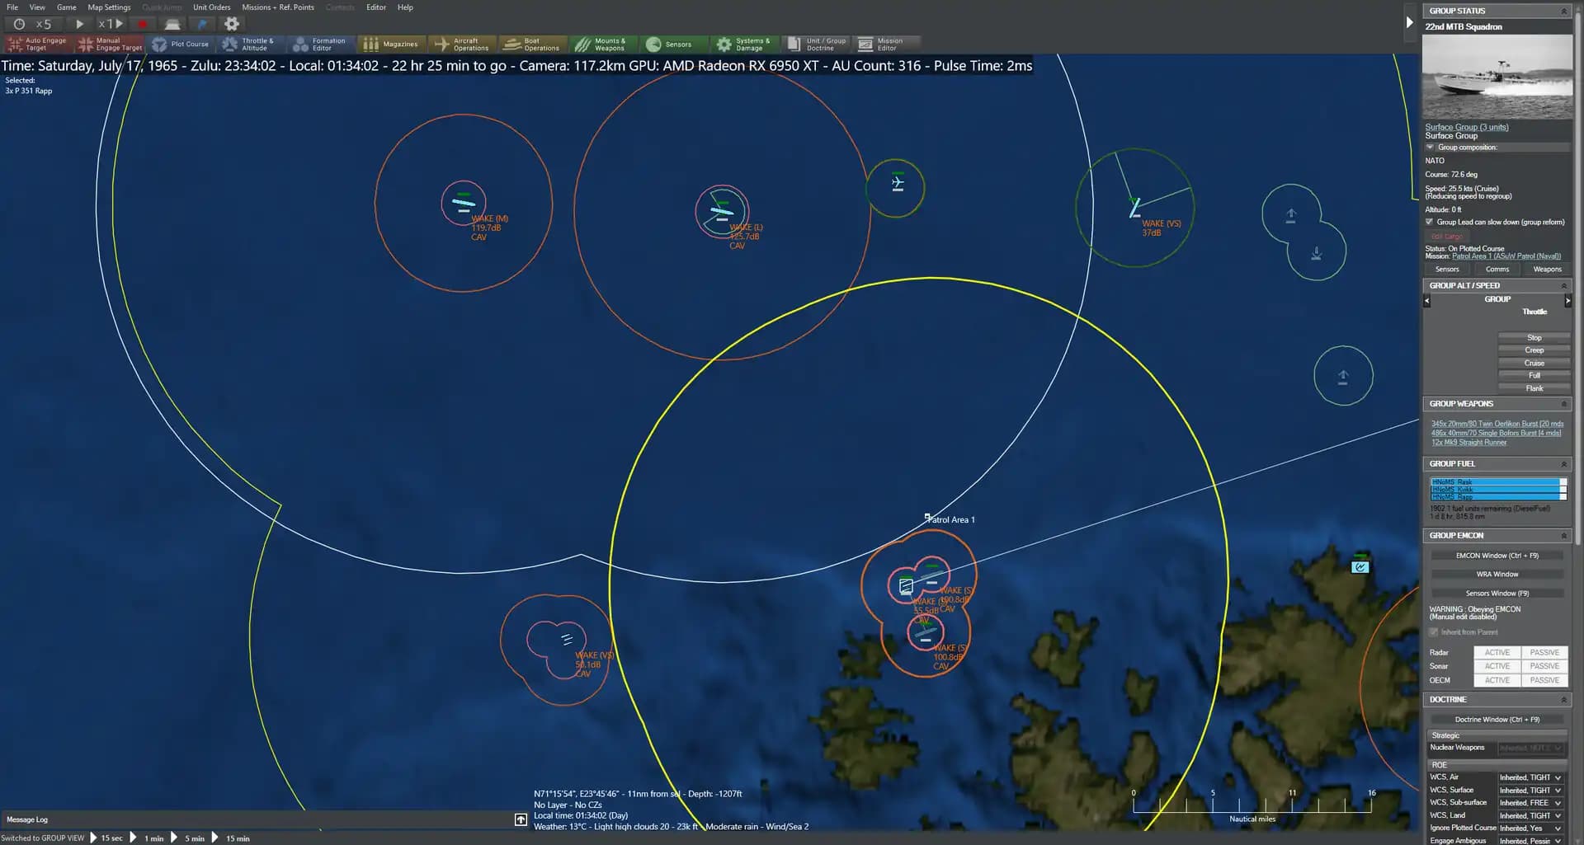This screenshot has width=1584, height=845.
Task: Click the Doctrine Window button
Action: [1497, 720]
